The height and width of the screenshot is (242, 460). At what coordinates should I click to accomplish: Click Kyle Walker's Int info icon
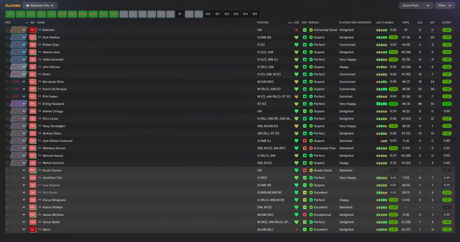[x=33, y=37]
